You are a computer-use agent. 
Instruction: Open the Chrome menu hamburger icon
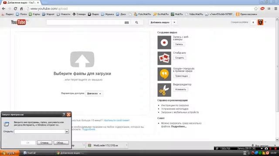pos(276,9)
